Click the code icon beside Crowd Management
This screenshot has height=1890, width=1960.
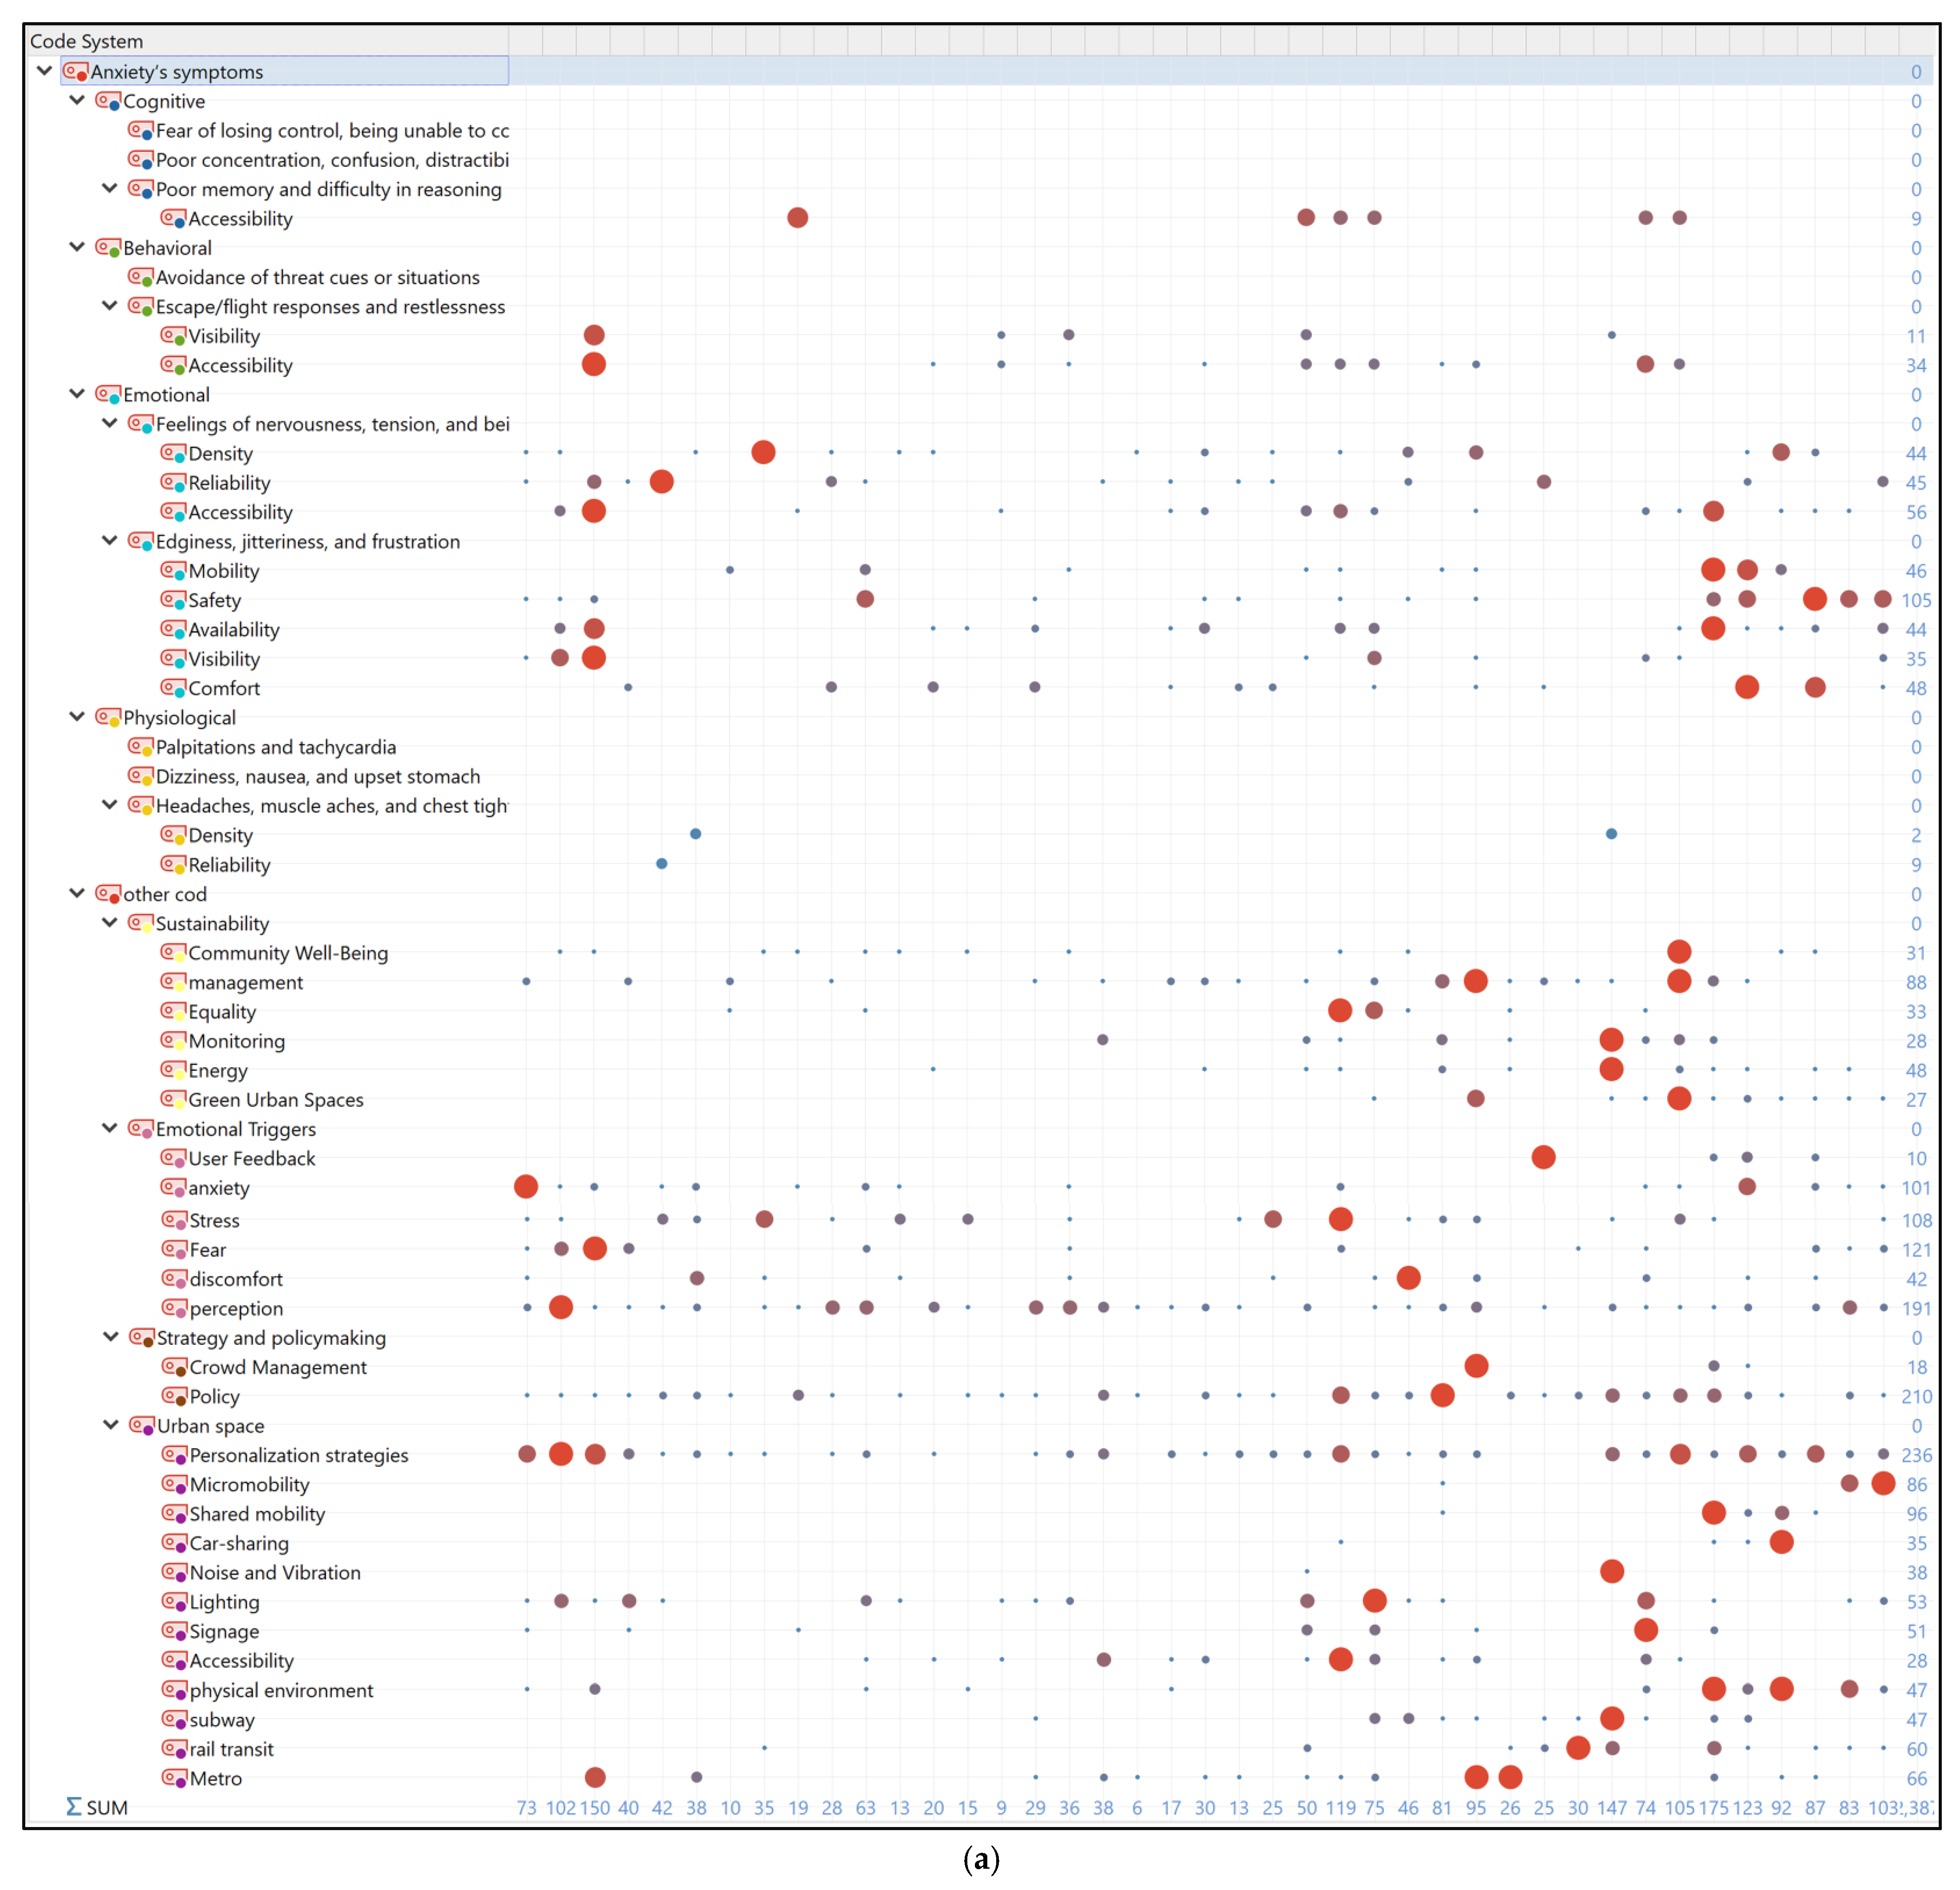pyautogui.click(x=174, y=1367)
